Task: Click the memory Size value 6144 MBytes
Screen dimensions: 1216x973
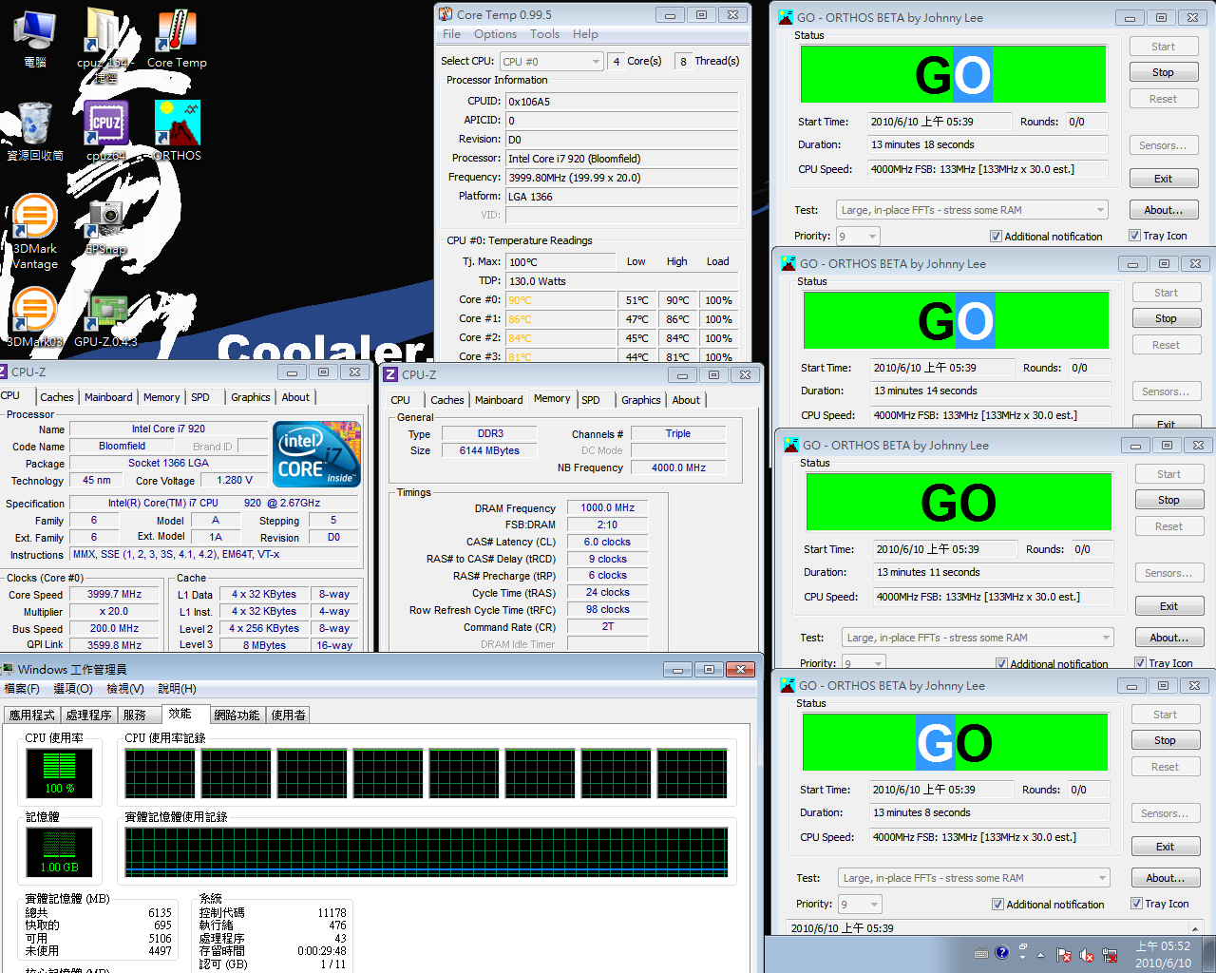Action: point(489,450)
